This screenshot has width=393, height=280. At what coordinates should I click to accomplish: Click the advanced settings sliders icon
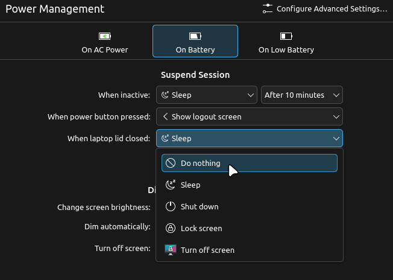(x=268, y=9)
